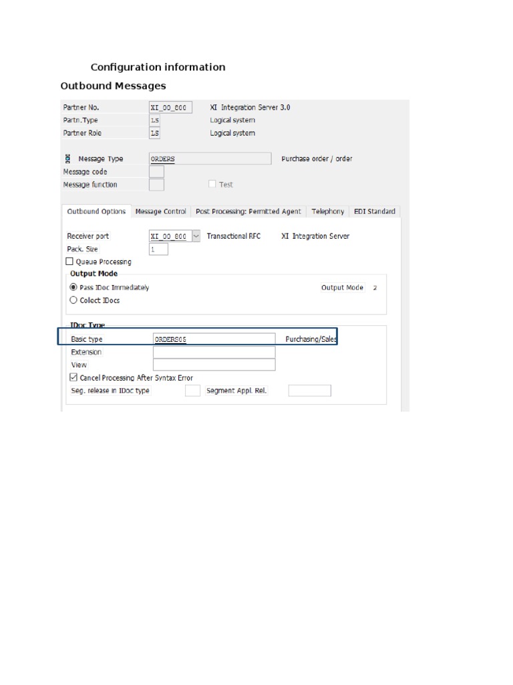Click the 'Configuration information' heading
The image size is (513, 685).
[158, 67]
